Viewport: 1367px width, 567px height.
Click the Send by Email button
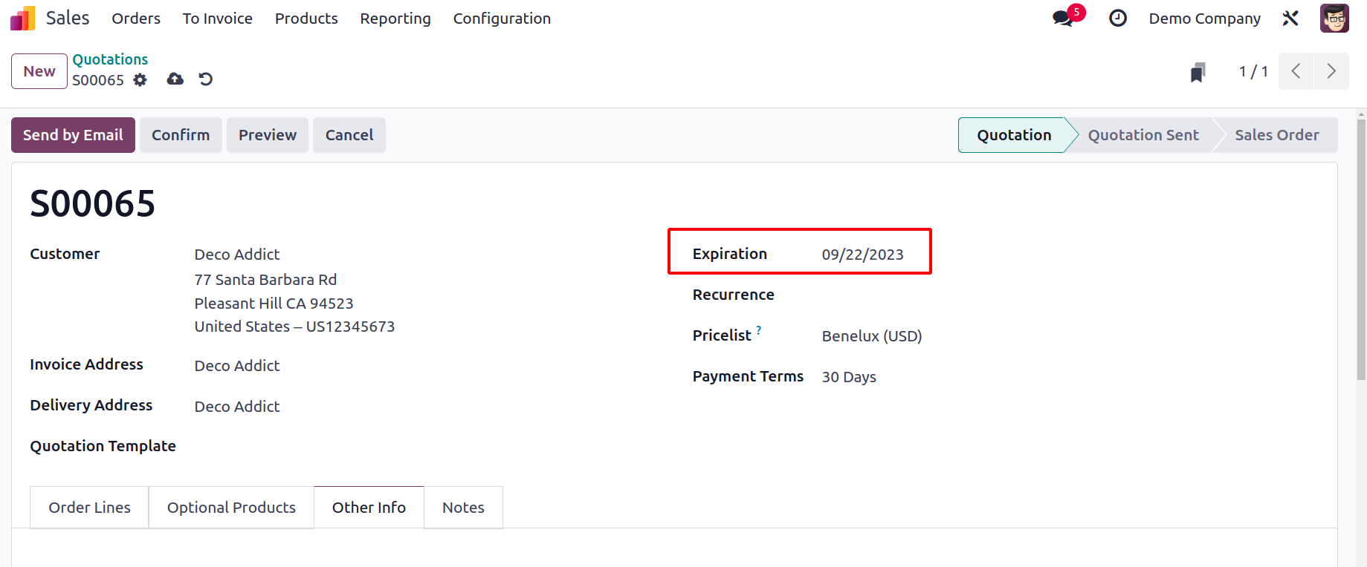(73, 135)
